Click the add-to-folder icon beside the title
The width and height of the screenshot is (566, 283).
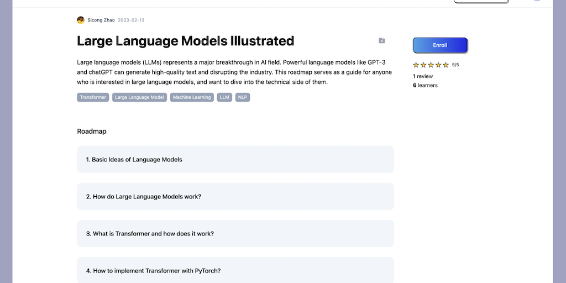click(x=381, y=41)
